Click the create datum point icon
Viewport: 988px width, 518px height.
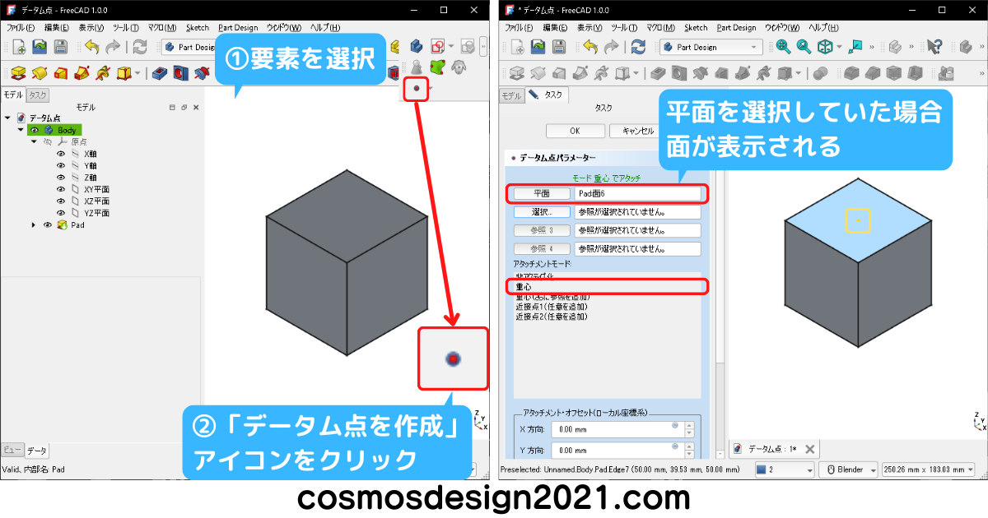417,88
